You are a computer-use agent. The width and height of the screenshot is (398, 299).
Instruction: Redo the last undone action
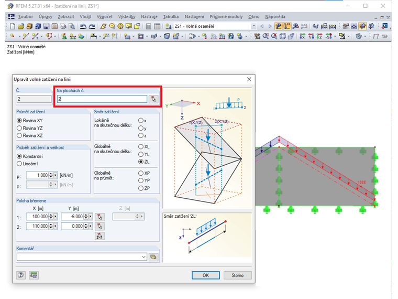coord(92,26)
